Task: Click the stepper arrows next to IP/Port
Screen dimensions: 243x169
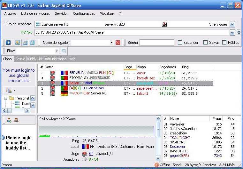Action: click(x=239, y=33)
